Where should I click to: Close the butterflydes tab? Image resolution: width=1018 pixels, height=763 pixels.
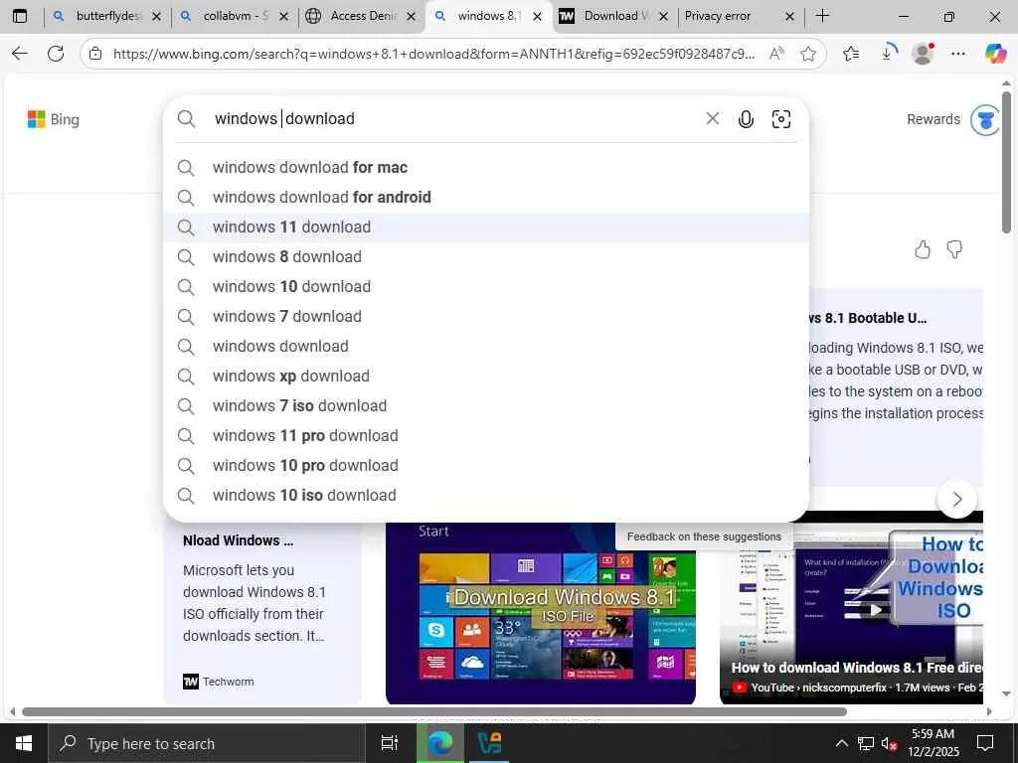[x=156, y=17]
